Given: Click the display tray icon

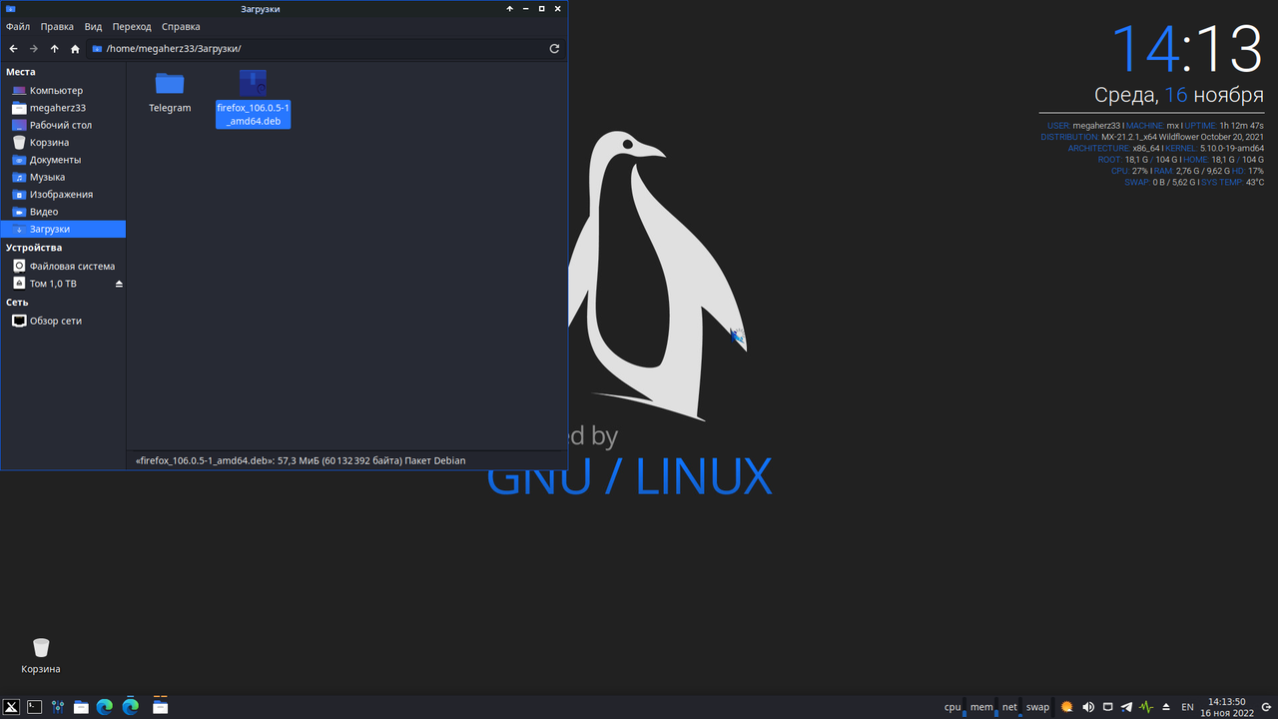Looking at the screenshot, I should [1107, 707].
